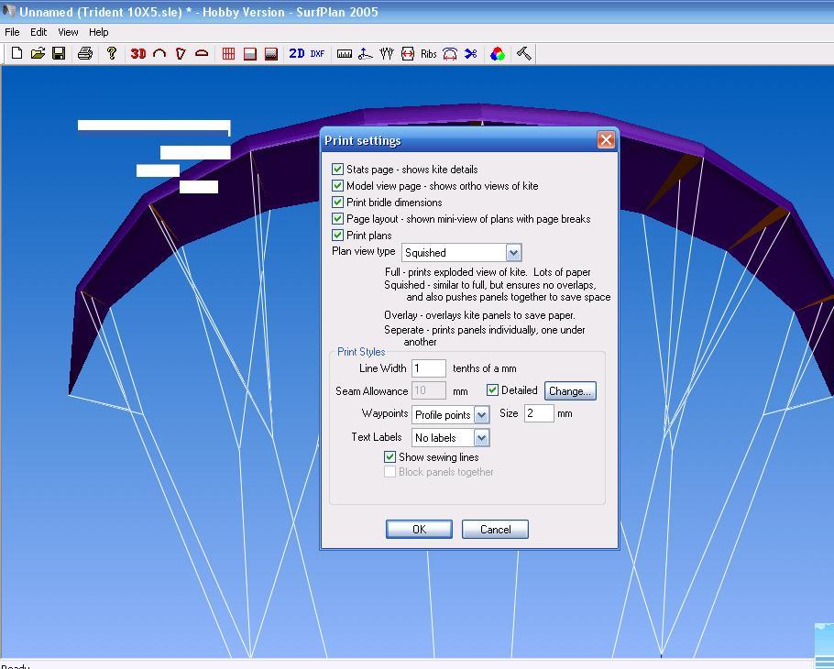Click the Line Width input field

428,368
